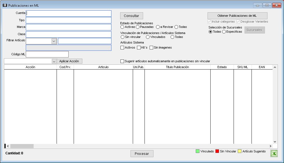The image size is (284, 163).
Task: Click the Estado column header
Action: point(222,67)
